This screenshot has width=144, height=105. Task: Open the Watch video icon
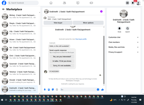pyautogui.click(x=78, y=3)
